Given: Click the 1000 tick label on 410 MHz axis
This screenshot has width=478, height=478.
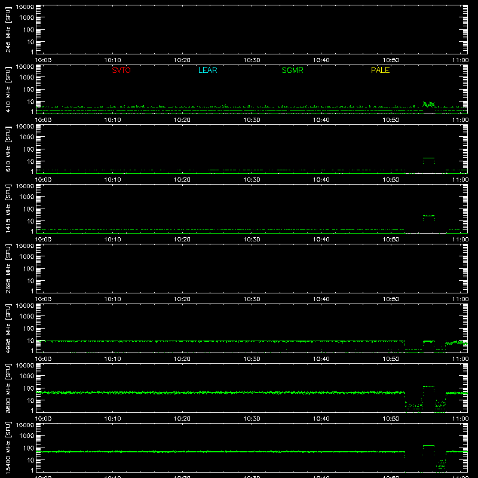Looking at the screenshot, I should click(27, 78).
